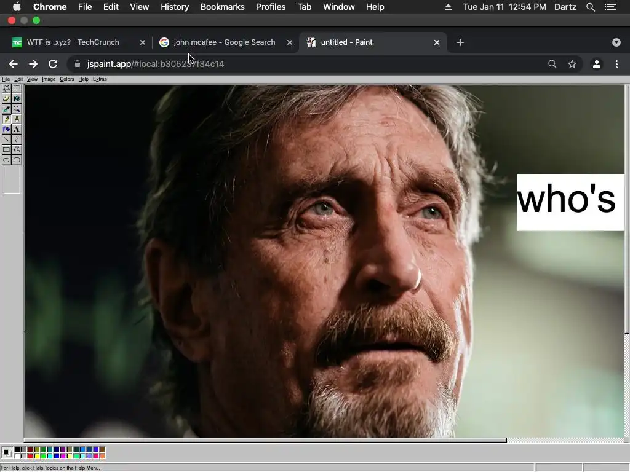The height and width of the screenshot is (472, 630).
Task: Open Notification Center list icon
Action: [610, 7]
